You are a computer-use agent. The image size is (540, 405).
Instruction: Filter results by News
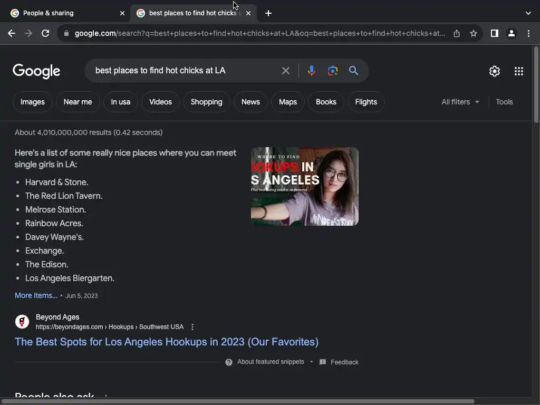[250, 102]
